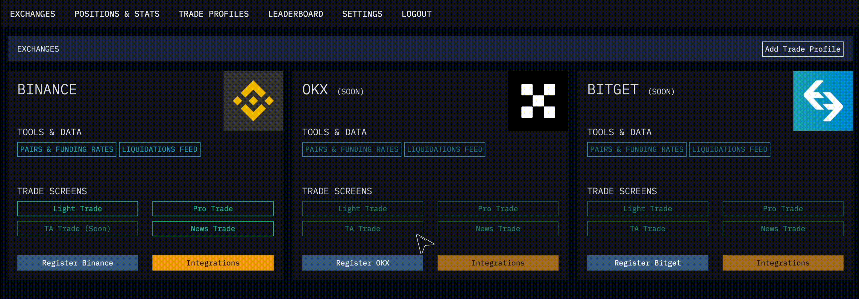Open Binance Integrations
Image resolution: width=859 pixels, height=299 pixels.
point(213,263)
